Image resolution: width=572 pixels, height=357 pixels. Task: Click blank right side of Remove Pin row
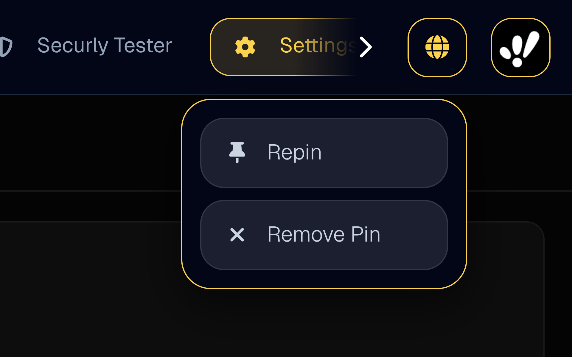[x=417, y=235]
